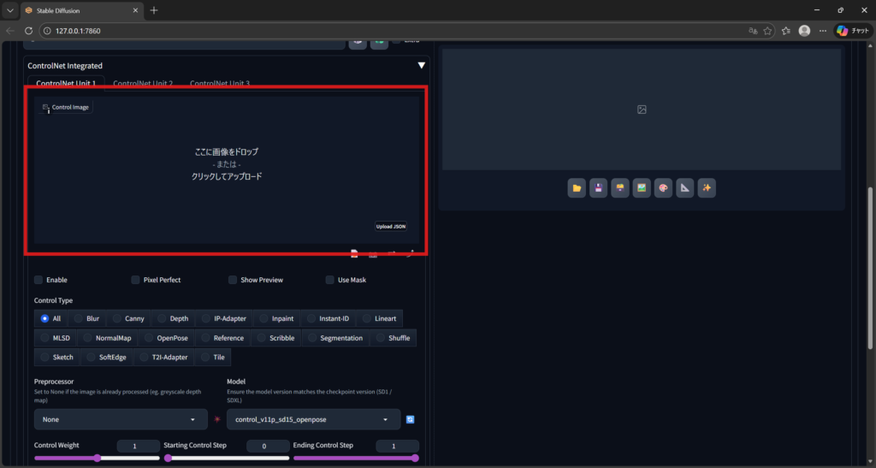Click the framed picture icon under output
This screenshot has width=876, height=468.
point(642,188)
